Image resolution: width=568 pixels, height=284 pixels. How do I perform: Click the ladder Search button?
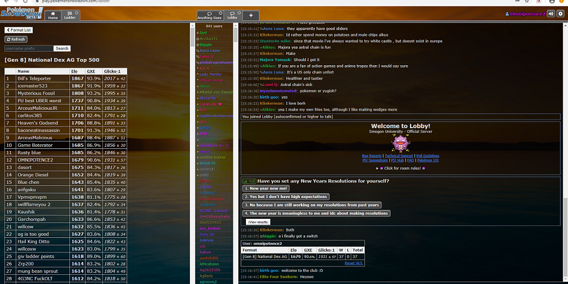(x=62, y=48)
